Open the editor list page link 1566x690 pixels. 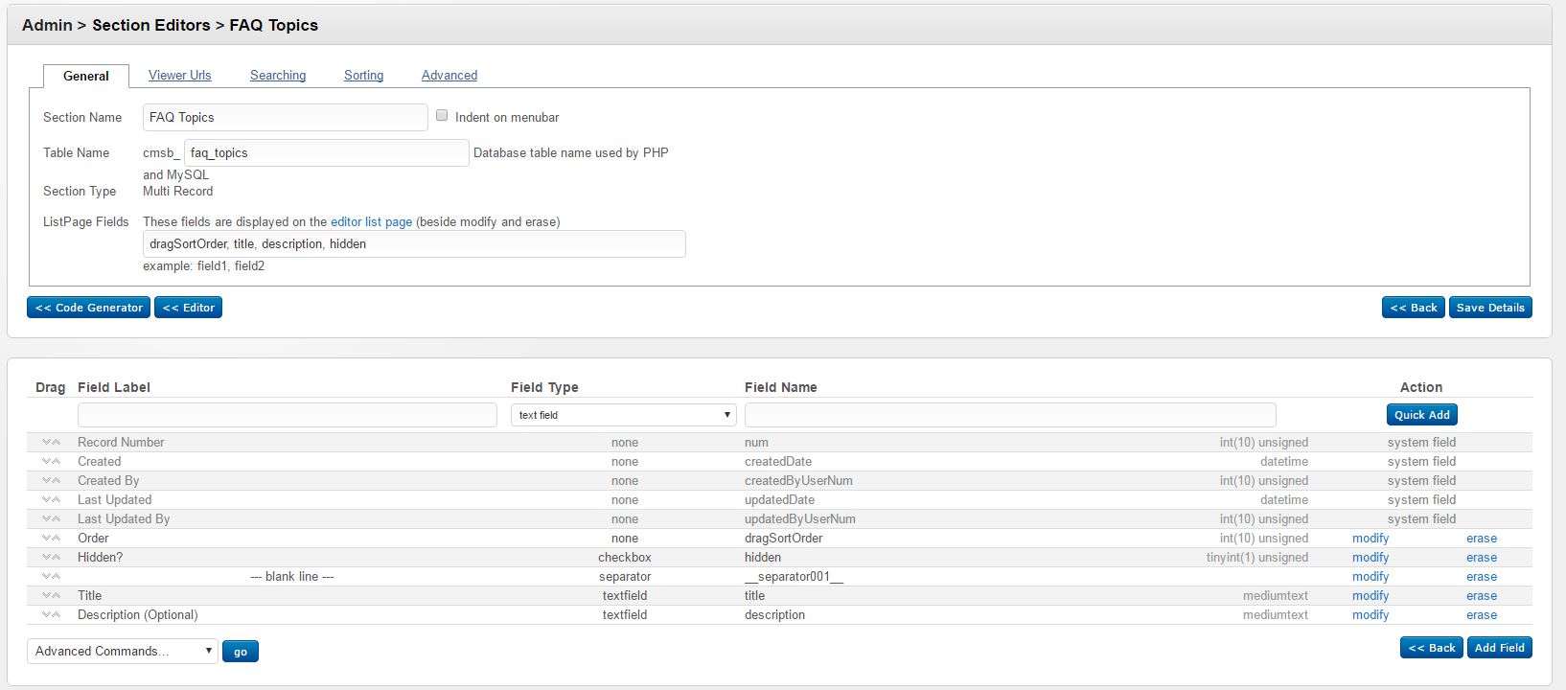[371, 221]
